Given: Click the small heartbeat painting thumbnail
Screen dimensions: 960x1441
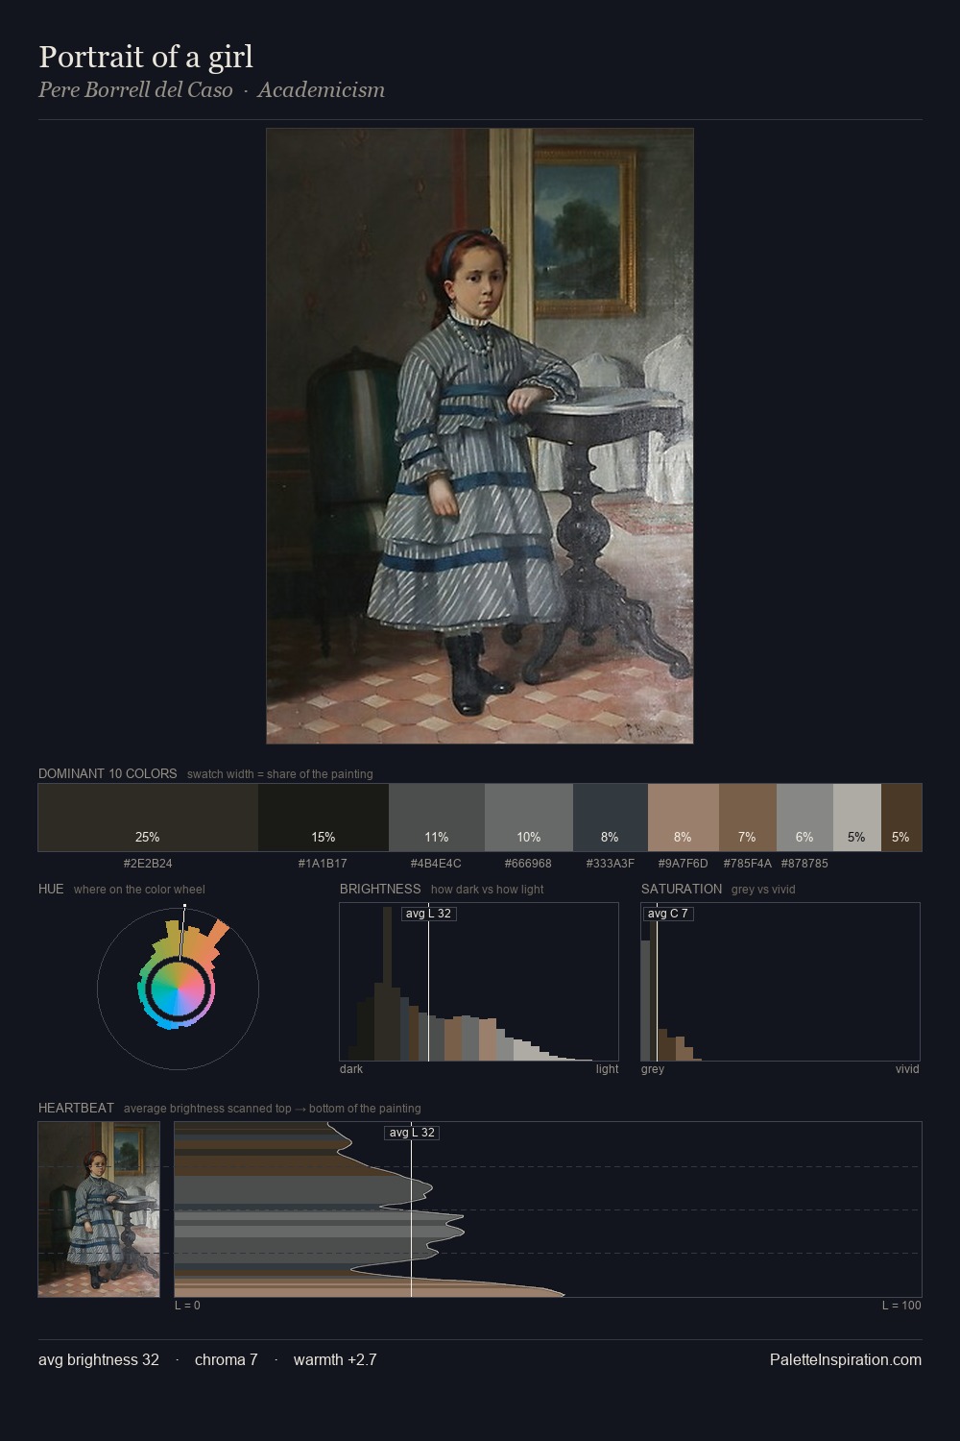Looking at the screenshot, I should point(99,1209).
